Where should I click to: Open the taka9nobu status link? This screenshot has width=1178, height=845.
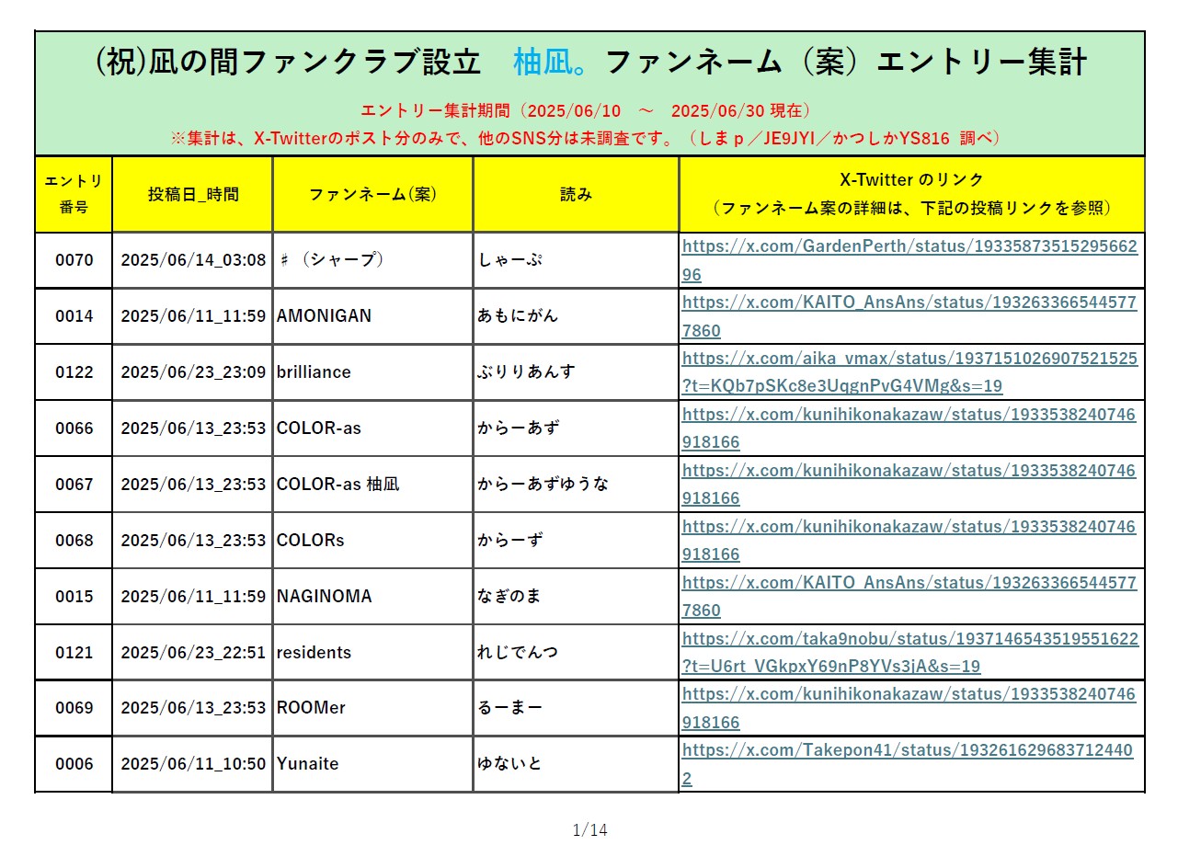(910, 653)
